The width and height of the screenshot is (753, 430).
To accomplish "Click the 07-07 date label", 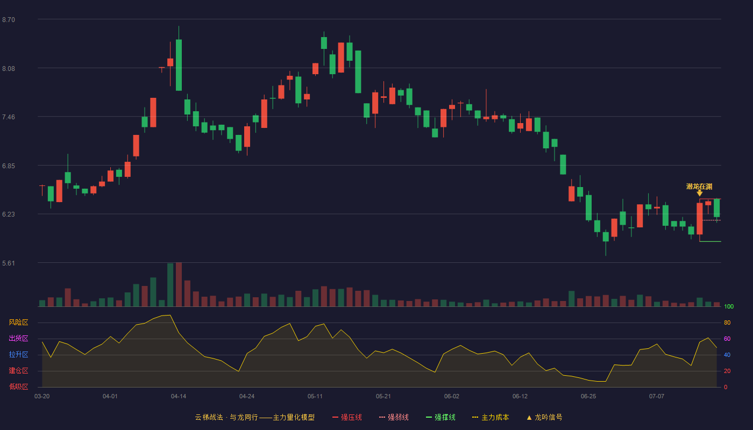I will tap(657, 396).
